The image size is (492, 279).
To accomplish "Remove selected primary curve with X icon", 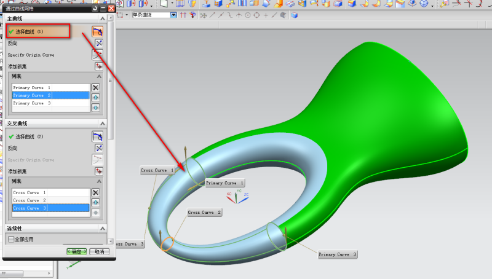I will [x=95, y=88].
